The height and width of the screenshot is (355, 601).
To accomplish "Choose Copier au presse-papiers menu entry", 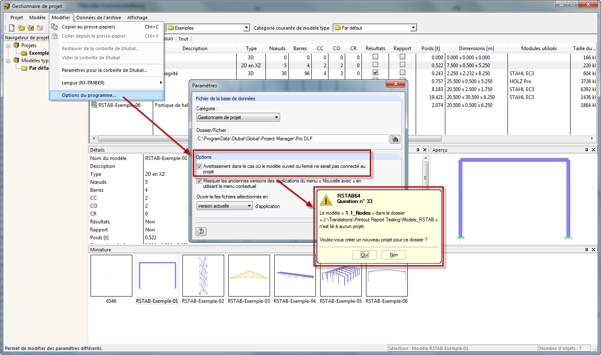I will pos(106,27).
